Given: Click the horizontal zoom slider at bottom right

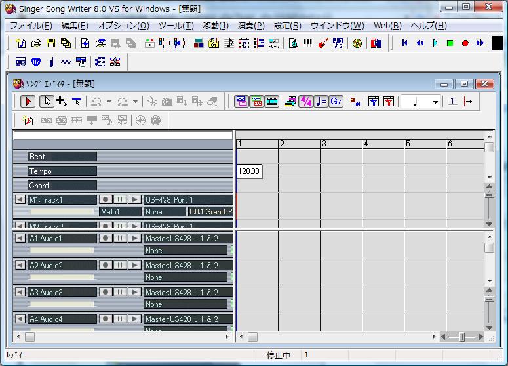Looking at the screenshot, I should click(x=462, y=337).
